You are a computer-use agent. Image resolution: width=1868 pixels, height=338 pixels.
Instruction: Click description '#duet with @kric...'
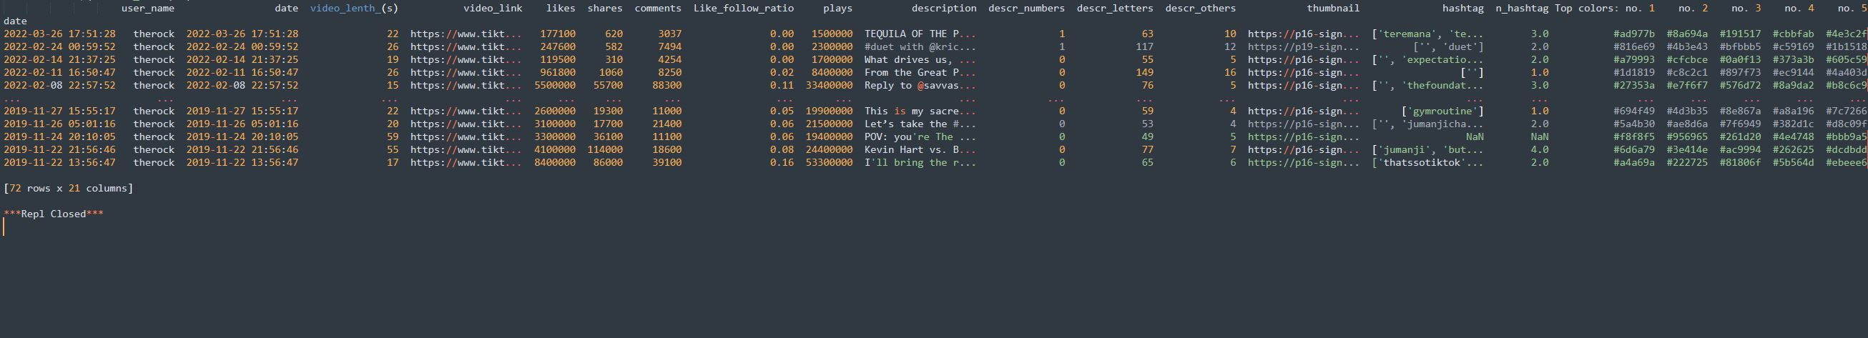[920, 47]
